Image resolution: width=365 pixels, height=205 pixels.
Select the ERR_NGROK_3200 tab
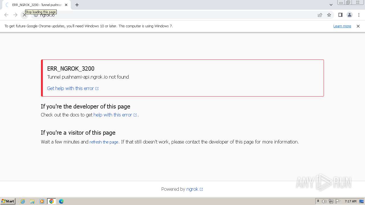click(x=36, y=5)
